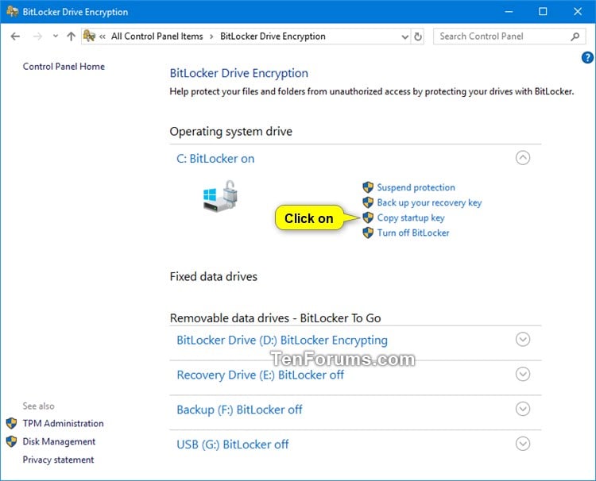Open USB (G:) BitLocker off
Image resolution: width=596 pixels, height=481 pixels.
233,444
